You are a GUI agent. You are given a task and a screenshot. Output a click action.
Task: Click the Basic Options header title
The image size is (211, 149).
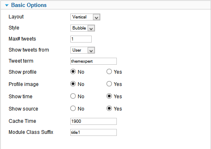[29, 5]
